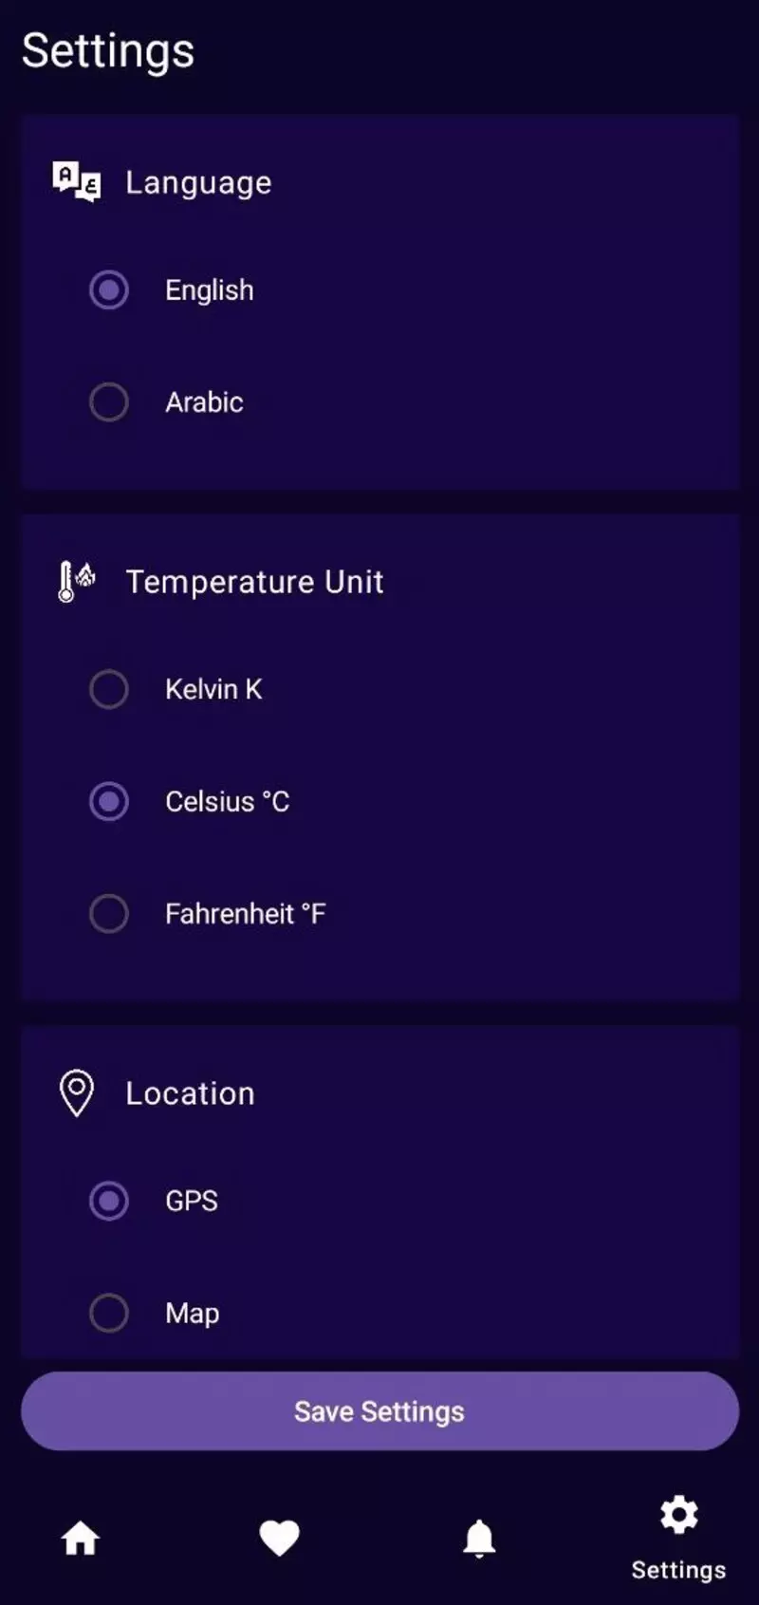Tap the Location section heading

(190, 1093)
